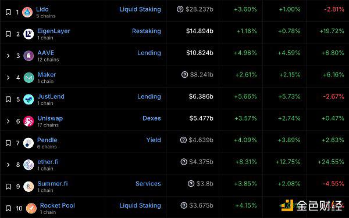Screen dimensions: 349x218
Task: Click the Rocket Pool logo icon
Action: tap(31, 208)
